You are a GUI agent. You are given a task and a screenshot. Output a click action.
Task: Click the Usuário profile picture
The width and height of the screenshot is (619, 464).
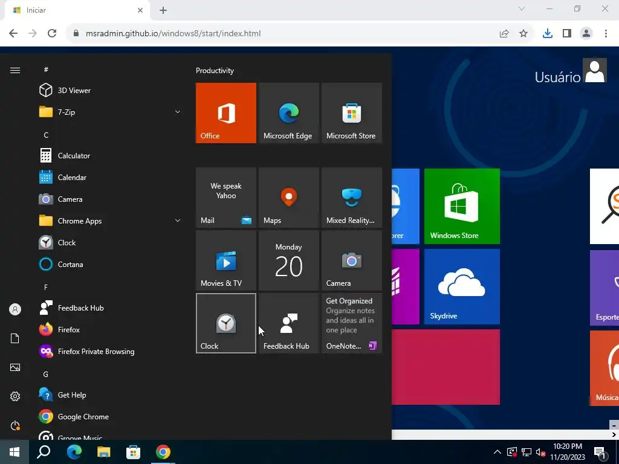[595, 71]
